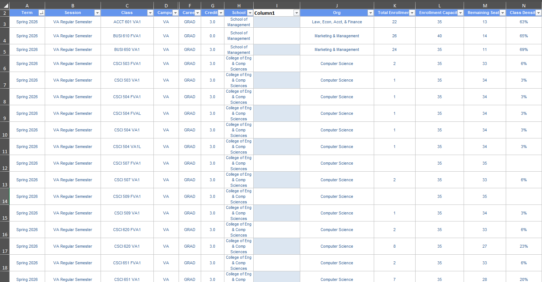Open the Class Density filter dropdown

point(538,13)
